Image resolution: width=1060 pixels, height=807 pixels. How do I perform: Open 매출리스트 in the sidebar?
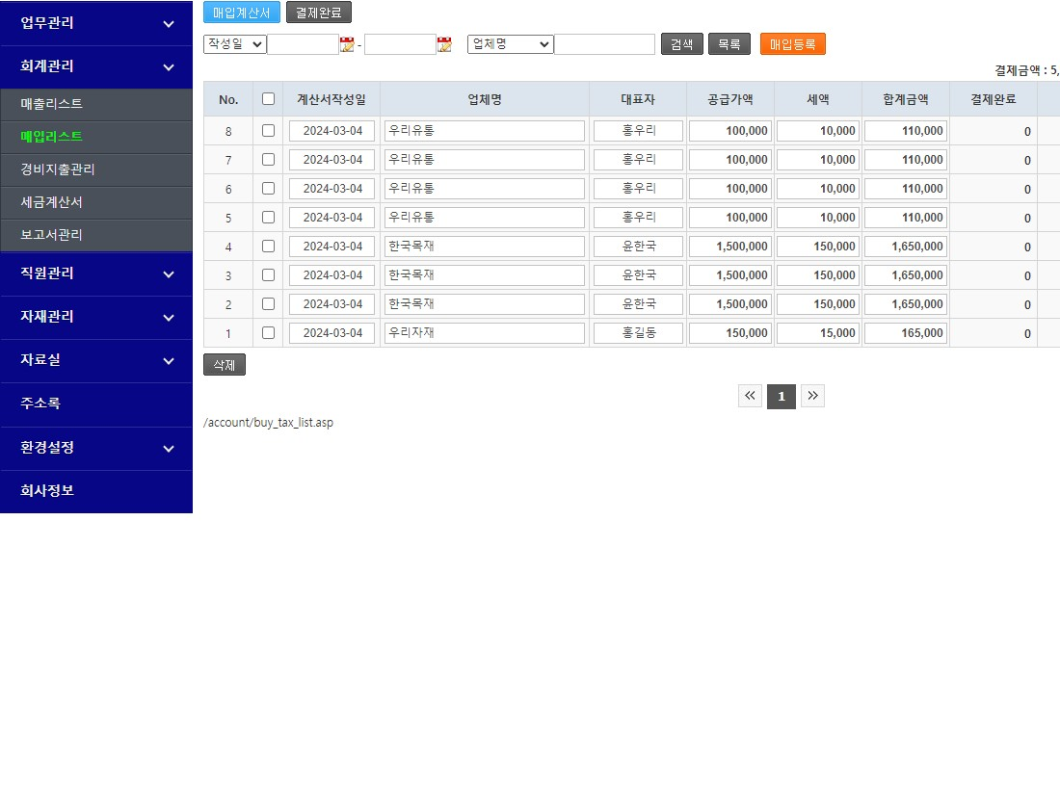pos(52,104)
